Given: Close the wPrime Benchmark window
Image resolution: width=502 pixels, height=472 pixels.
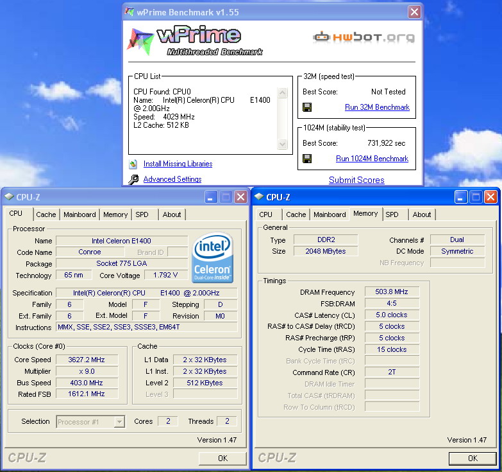Looking at the screenshot, I should [414, 12].
